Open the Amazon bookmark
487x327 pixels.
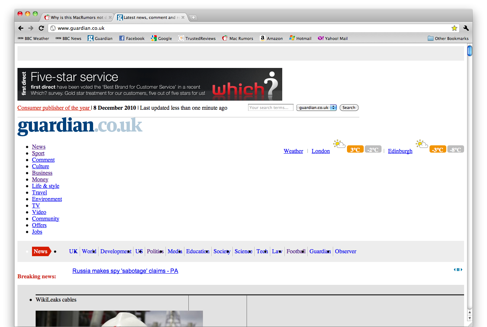click(271, 38)
